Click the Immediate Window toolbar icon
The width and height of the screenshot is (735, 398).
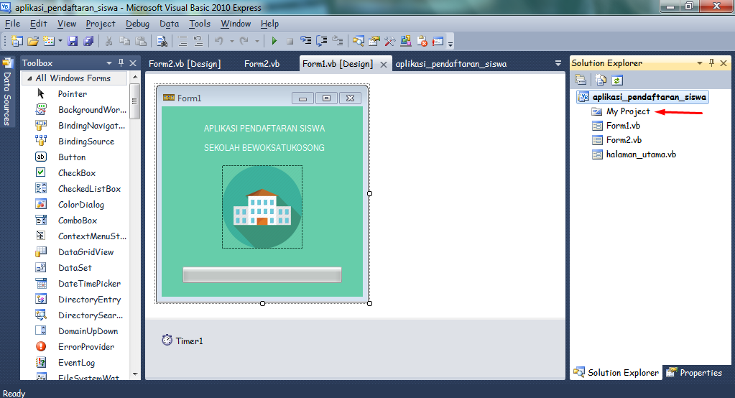click(x=438, y=41)
